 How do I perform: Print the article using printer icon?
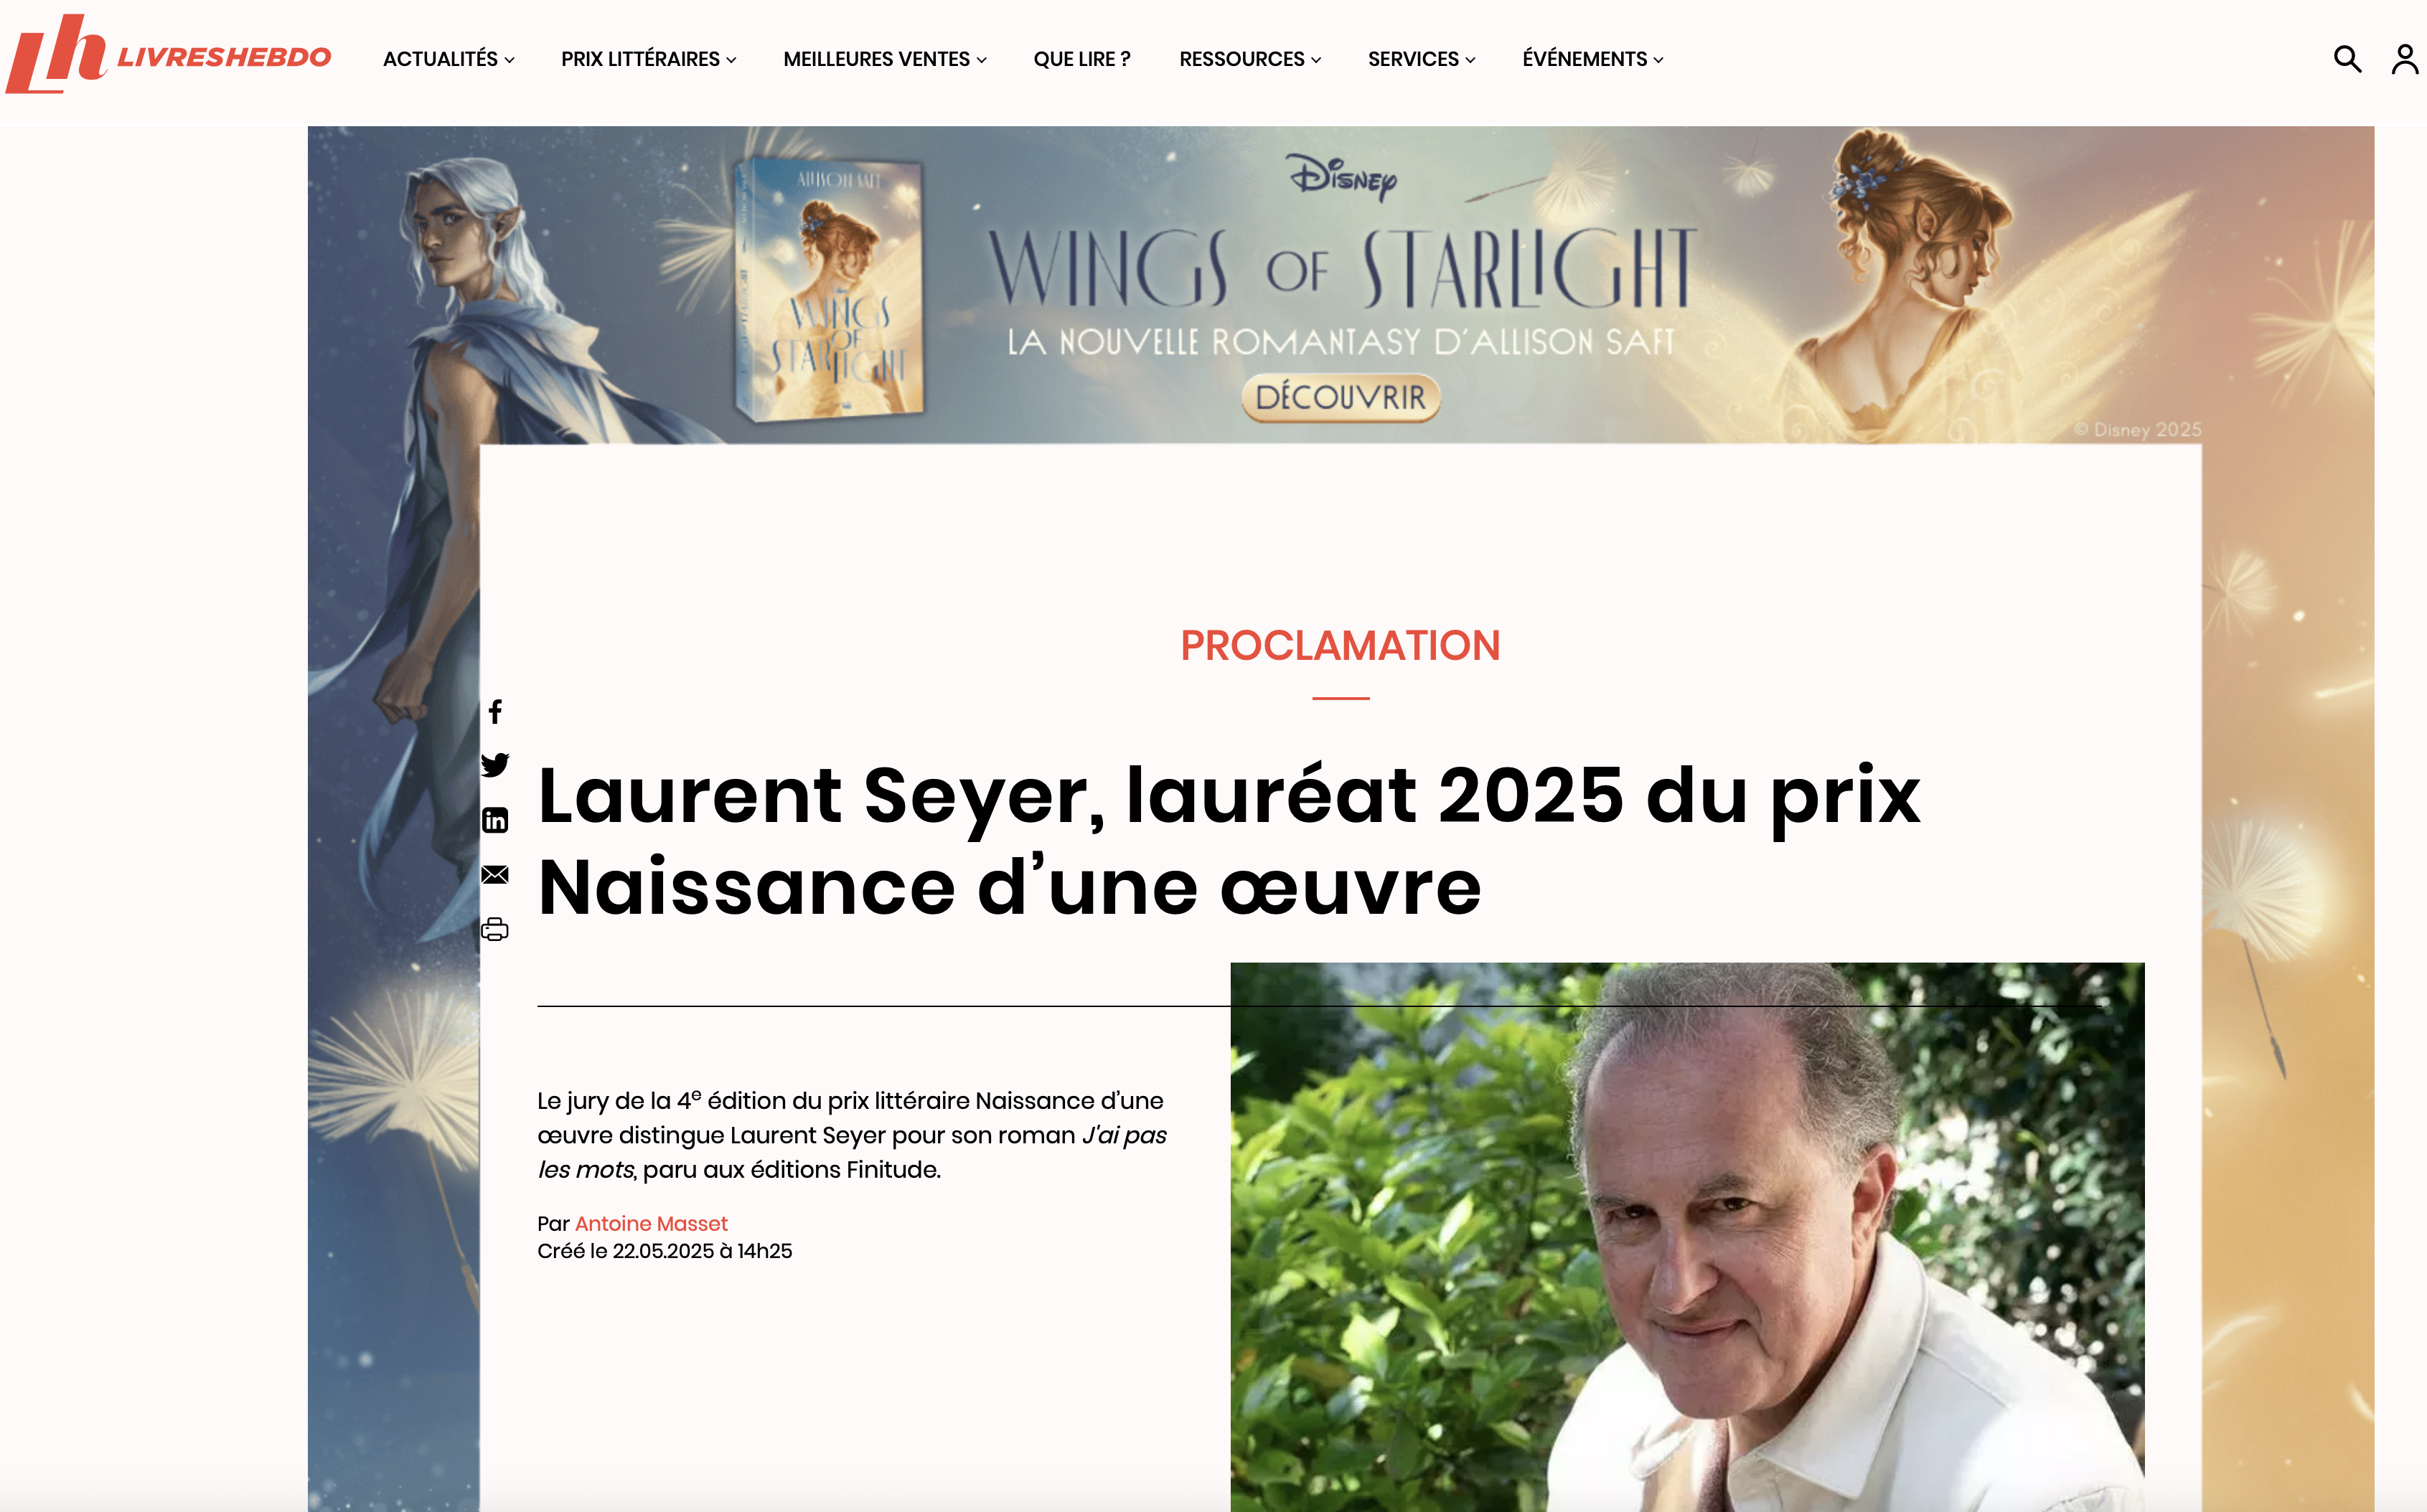click(495, 929)
